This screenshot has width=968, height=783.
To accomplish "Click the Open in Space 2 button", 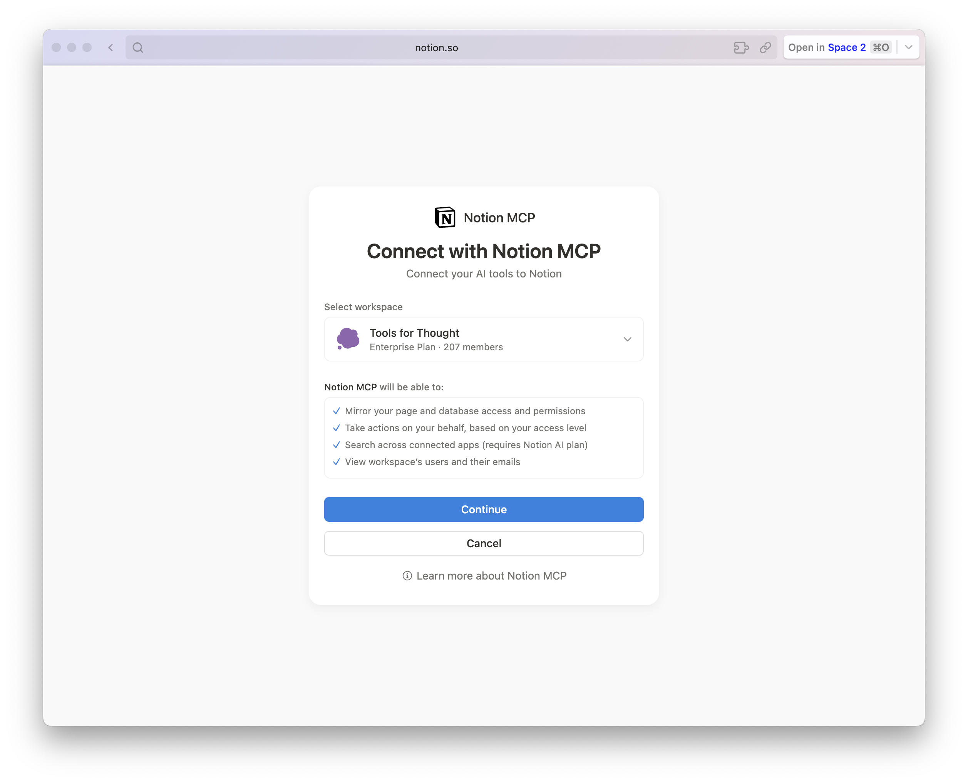I will (828, 47).
